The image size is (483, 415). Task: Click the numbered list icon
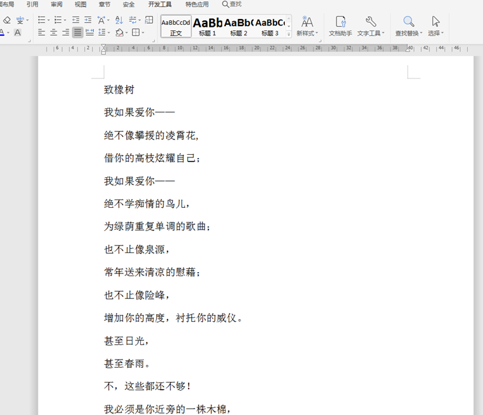58,20
